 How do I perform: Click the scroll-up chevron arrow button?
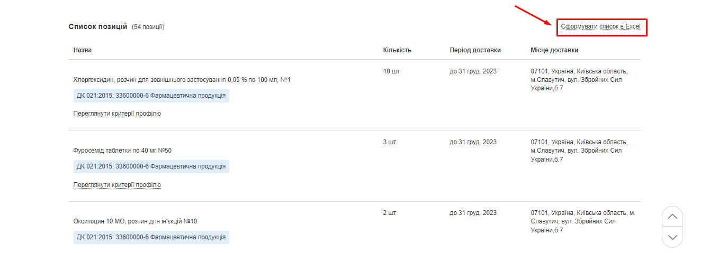pyautogui.click(x=672, y=217)
